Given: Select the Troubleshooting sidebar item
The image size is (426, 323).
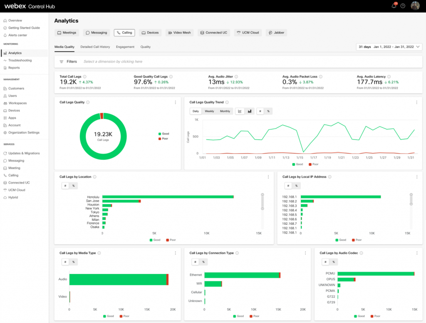Looking at the screenshot, I should tap(20, 61).
